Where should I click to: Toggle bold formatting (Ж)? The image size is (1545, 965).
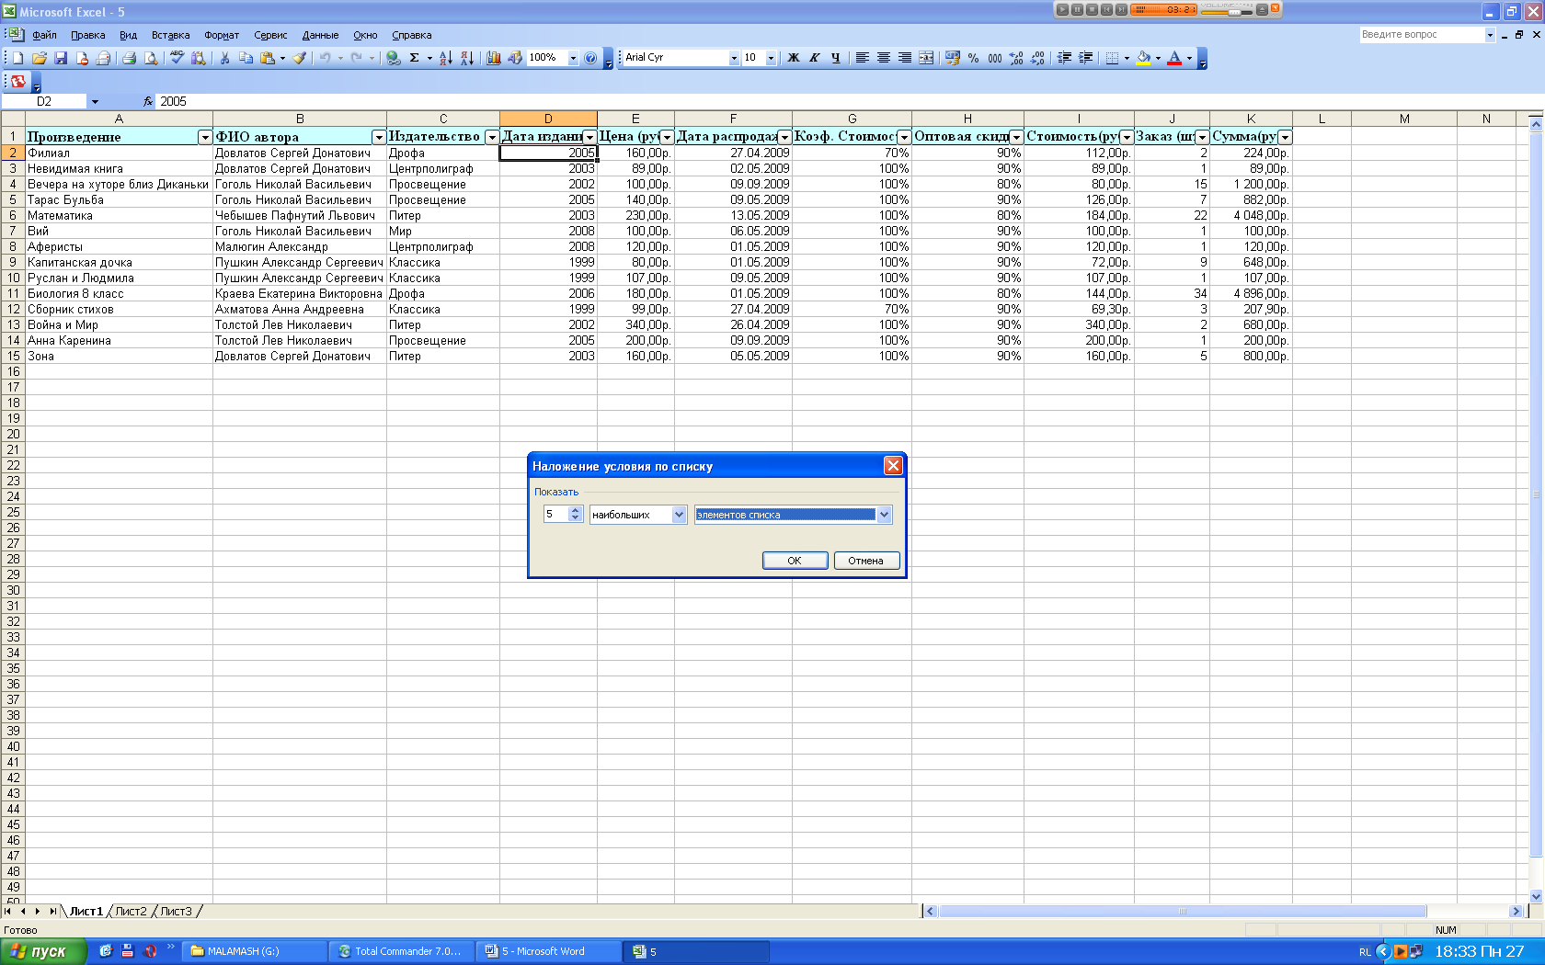pyautogui.click(x=794, y=58)
